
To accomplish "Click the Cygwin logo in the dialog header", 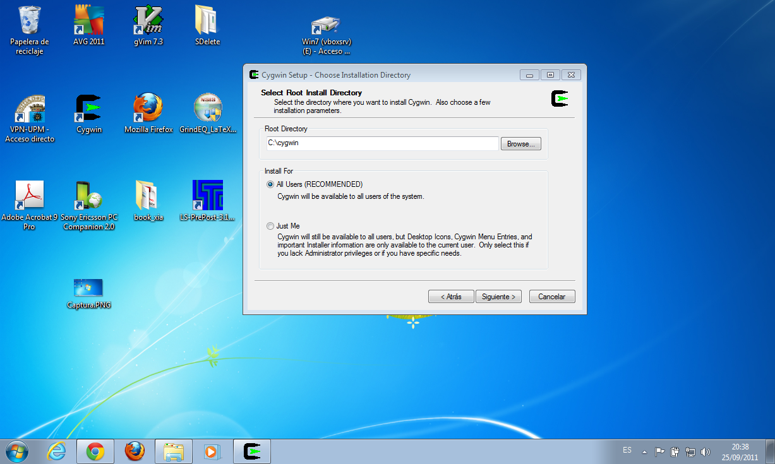I will click(560, 99).
